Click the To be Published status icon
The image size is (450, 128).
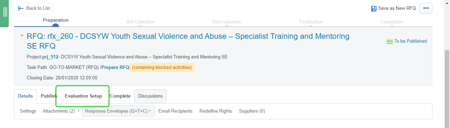390,41
